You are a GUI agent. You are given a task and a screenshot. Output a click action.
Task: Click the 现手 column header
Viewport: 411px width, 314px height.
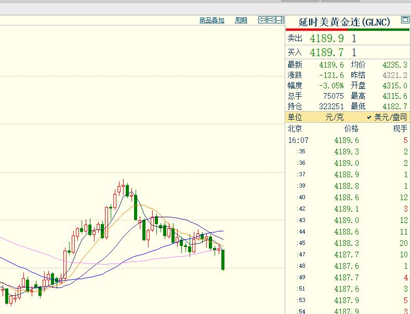tap(400, 128)
